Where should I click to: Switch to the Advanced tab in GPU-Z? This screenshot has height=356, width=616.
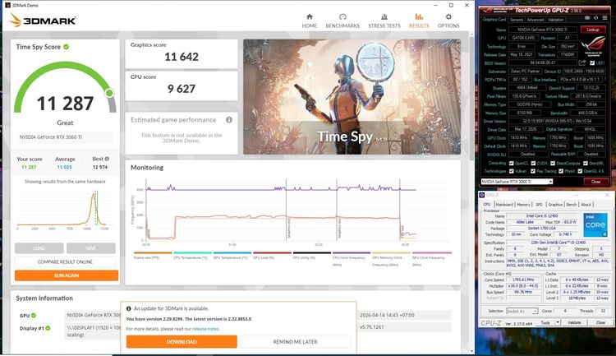pos(535,20)
